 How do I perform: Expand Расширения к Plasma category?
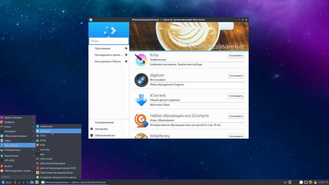126,61
